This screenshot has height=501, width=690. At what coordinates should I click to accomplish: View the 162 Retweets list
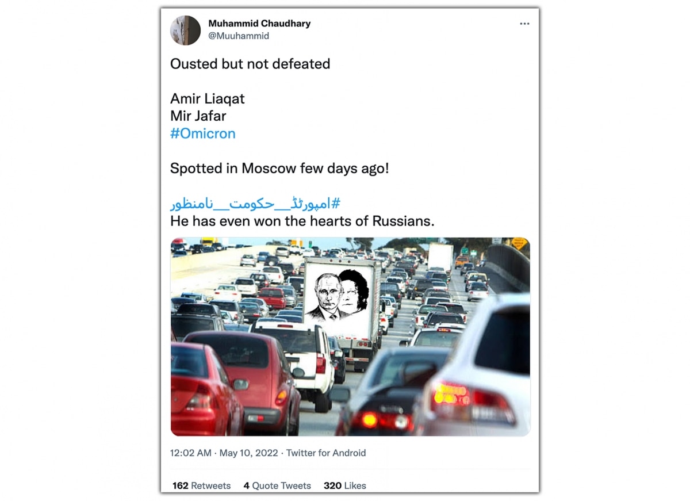pyautogui.click(x=201, y=485)
